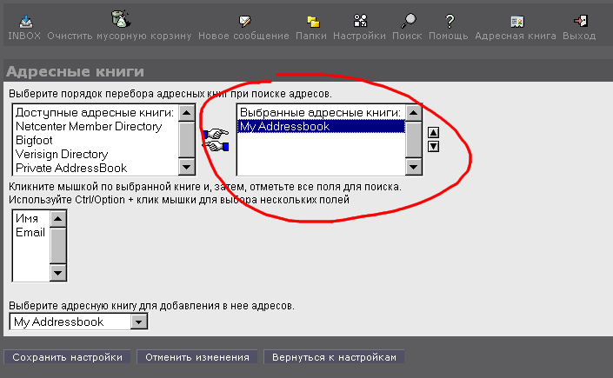Open the Папки folders icon
The width and height of the screenshot is (613, 378).
(313, 22)
